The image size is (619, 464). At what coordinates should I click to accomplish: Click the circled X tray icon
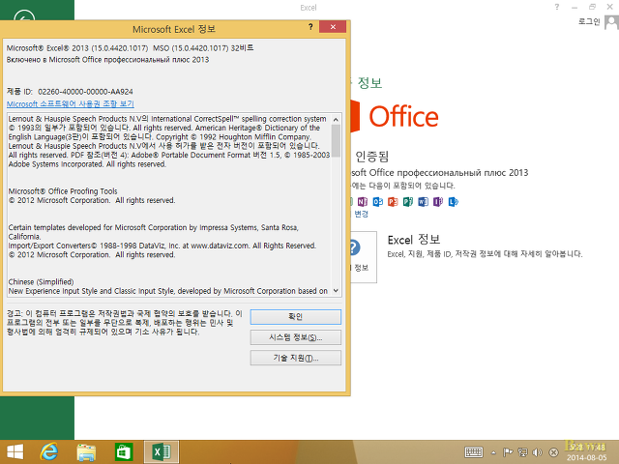pyautogui.click(x=553, y=452)
